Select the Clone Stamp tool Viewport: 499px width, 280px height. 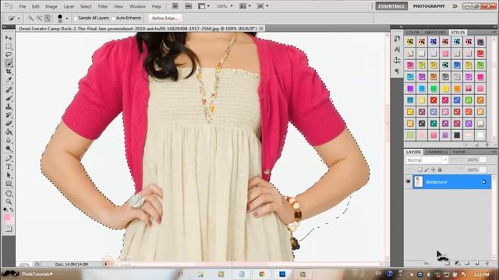[x=9, y=107]
